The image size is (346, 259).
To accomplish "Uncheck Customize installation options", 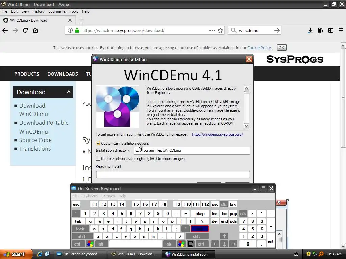I will (x=98, y=143).
